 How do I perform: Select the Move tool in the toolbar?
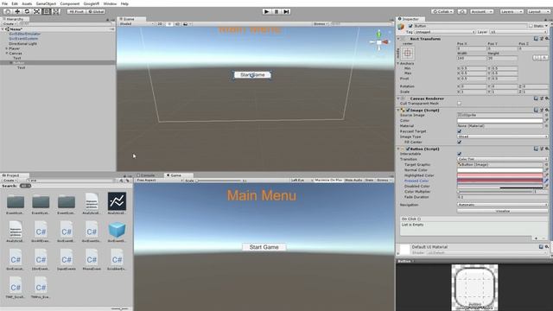tap(17, 11)
